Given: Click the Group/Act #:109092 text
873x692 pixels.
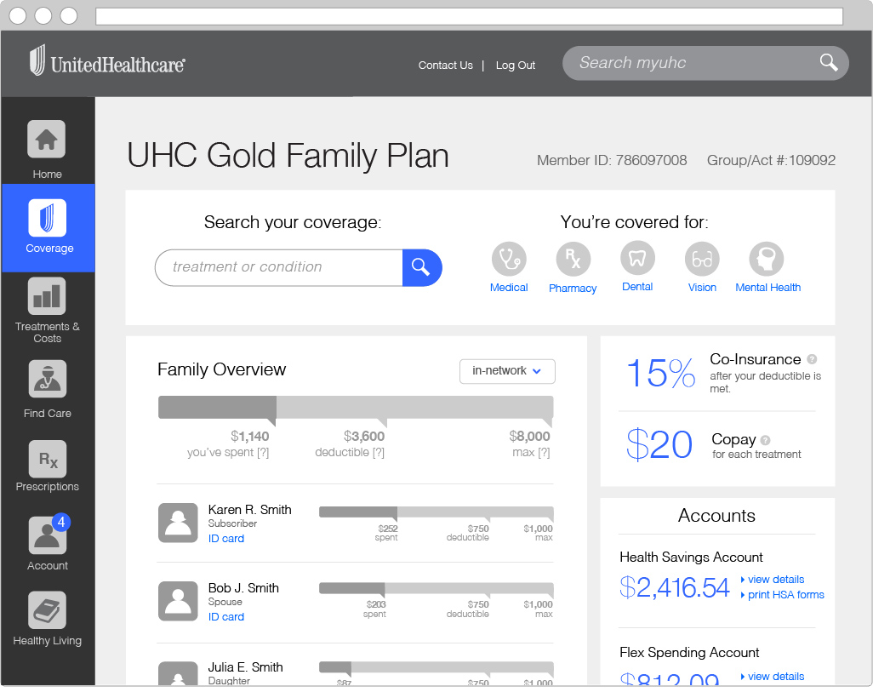Looking at the screenshot, I should click(771, 161).
